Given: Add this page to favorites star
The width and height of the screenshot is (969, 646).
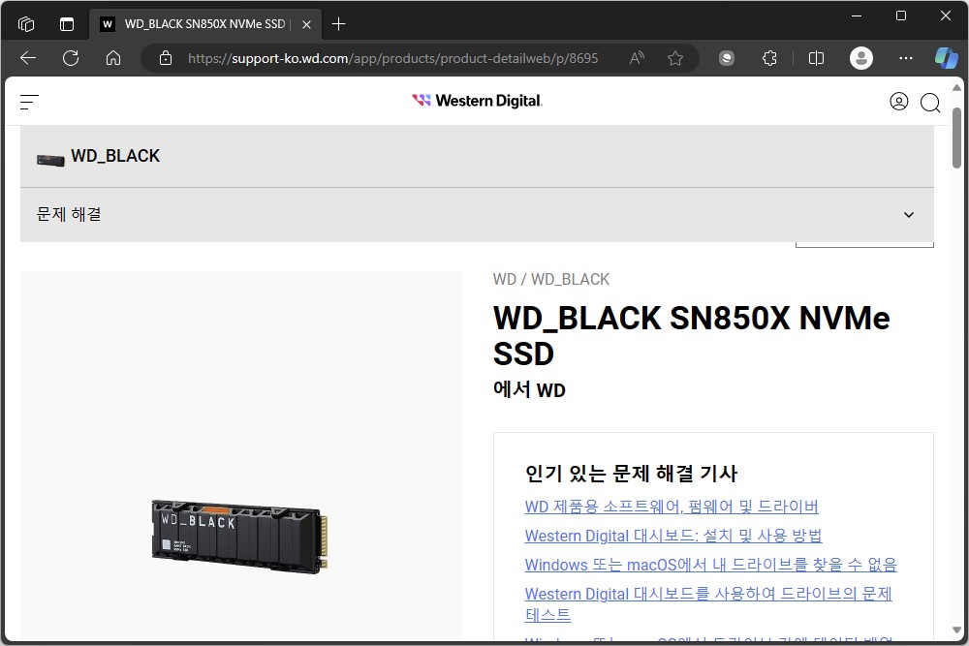Looking at the screenshot, I should tap(675, 58).
